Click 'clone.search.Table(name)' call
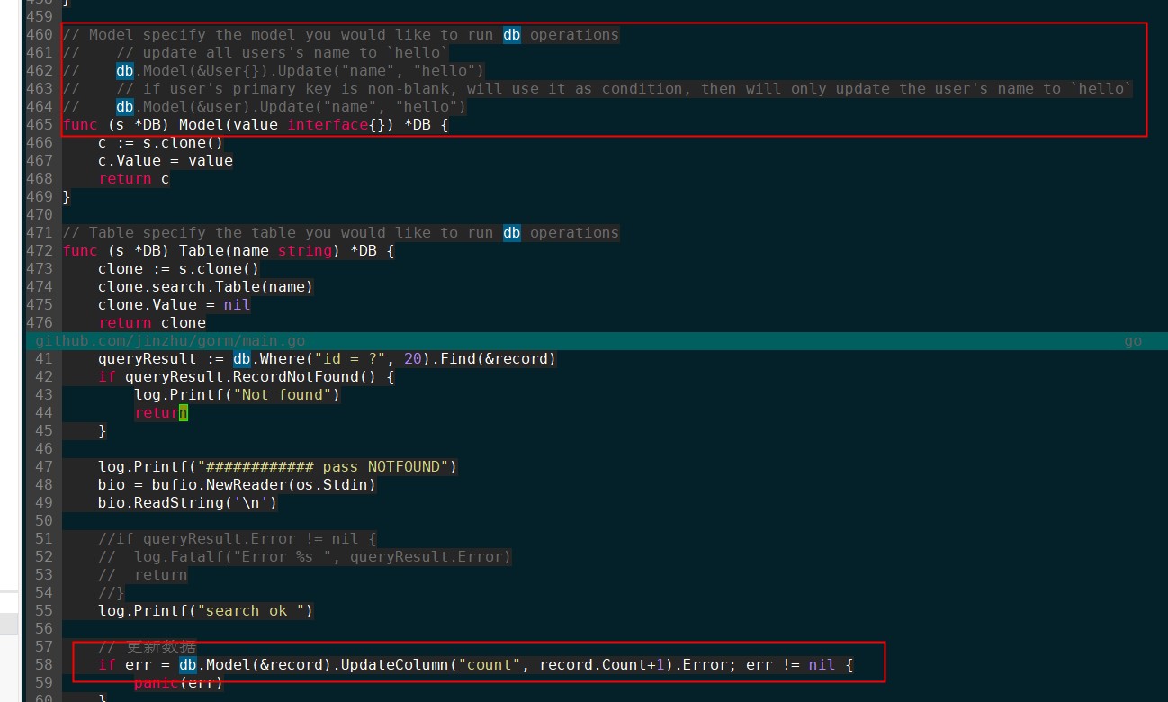Viewport: 1168px width, 702px height. click(x=206, y=287)
